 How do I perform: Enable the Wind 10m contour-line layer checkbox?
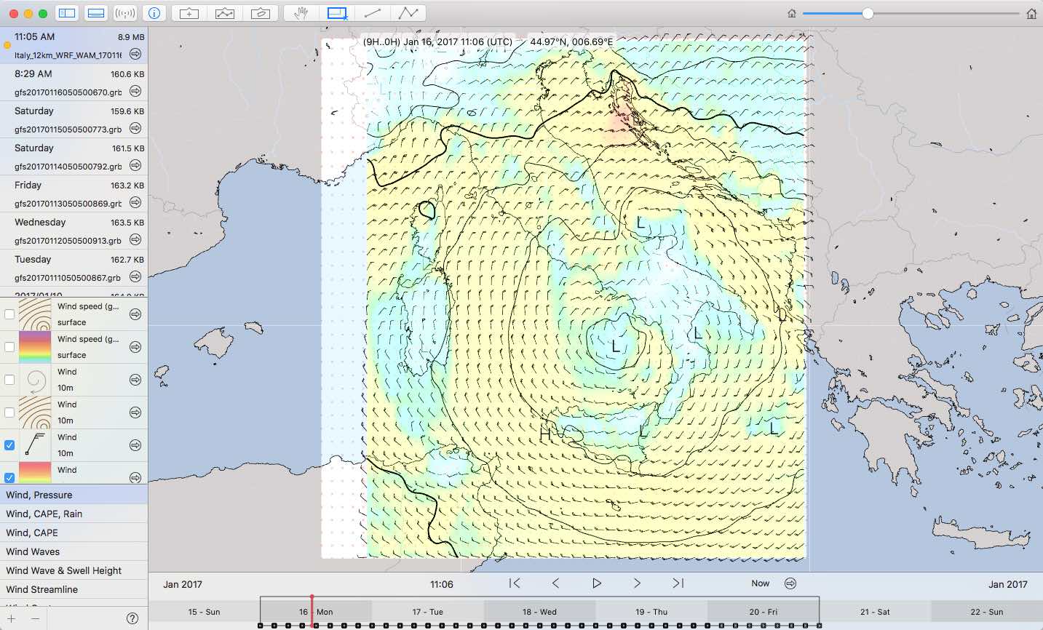(x=9, y=412)
